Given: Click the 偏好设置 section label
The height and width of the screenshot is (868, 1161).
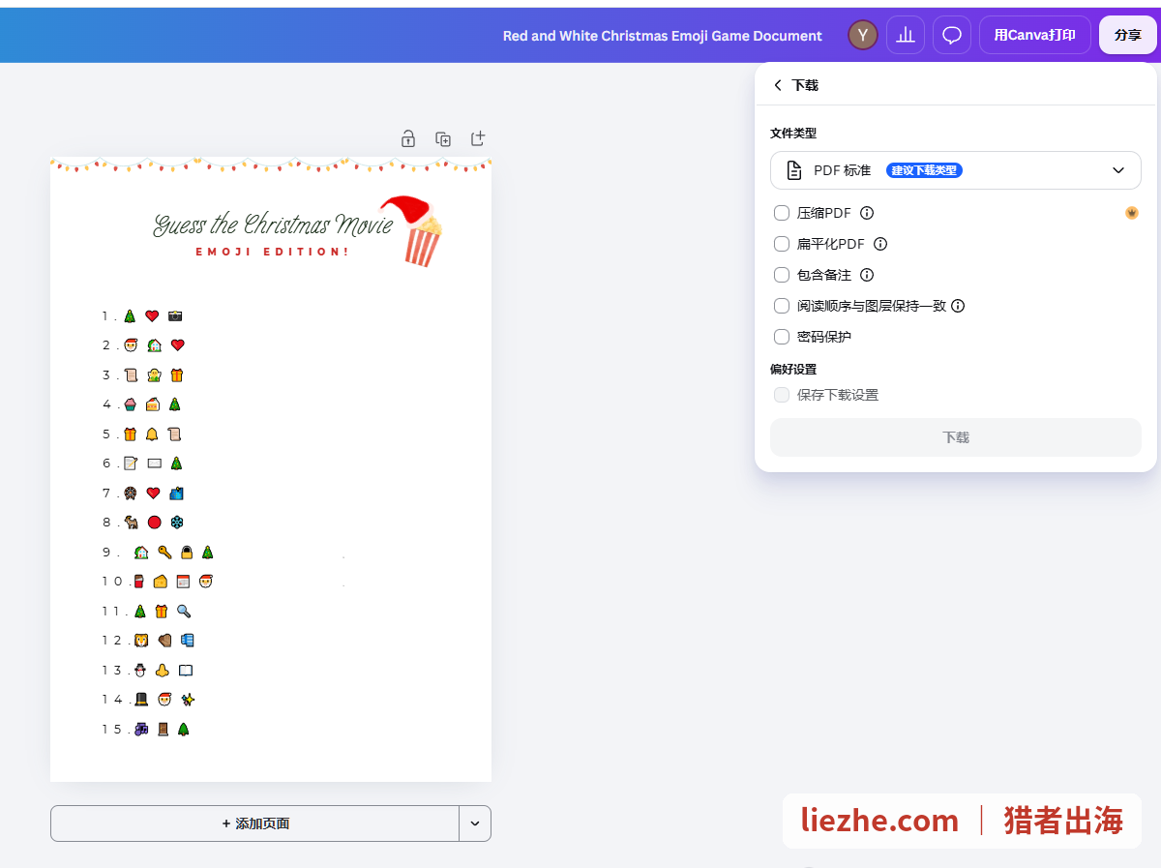Looking at the screenshot, I should tap(793, 370).
